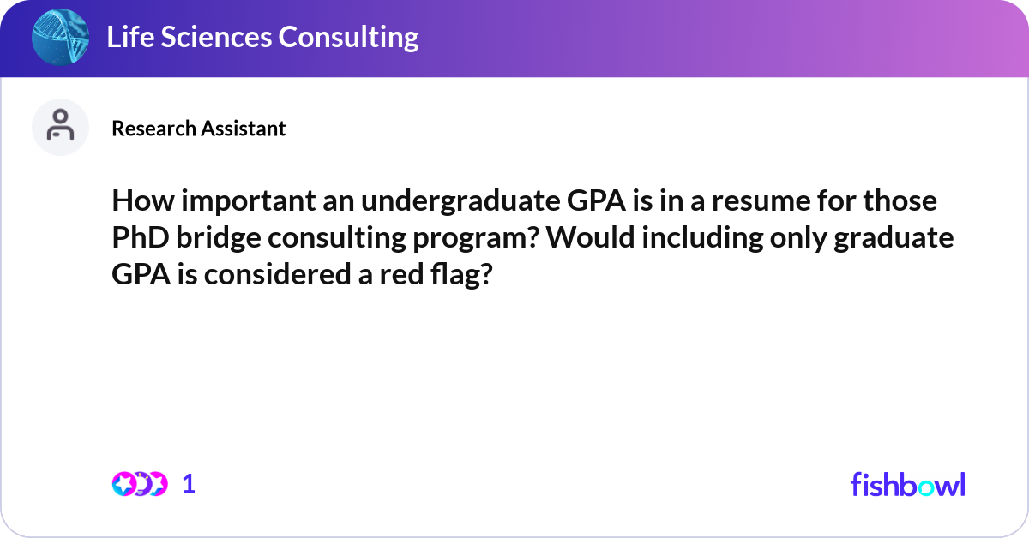This screenshot has width=1029, height=538.
Task: Click the rightmost star reaction badge
Action: click(159, 484)
